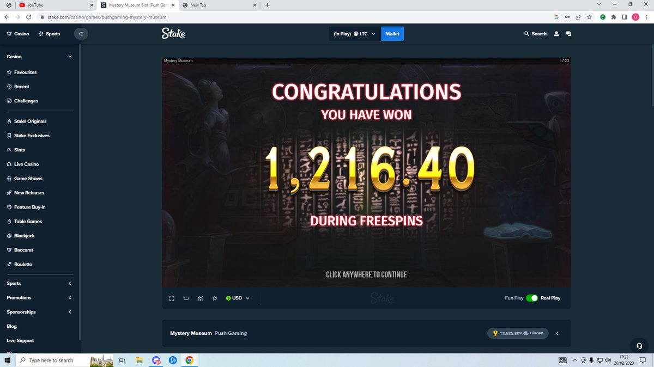654x367 pixels.
Task: Select the Fun Play label
Action: click(514, 298)
